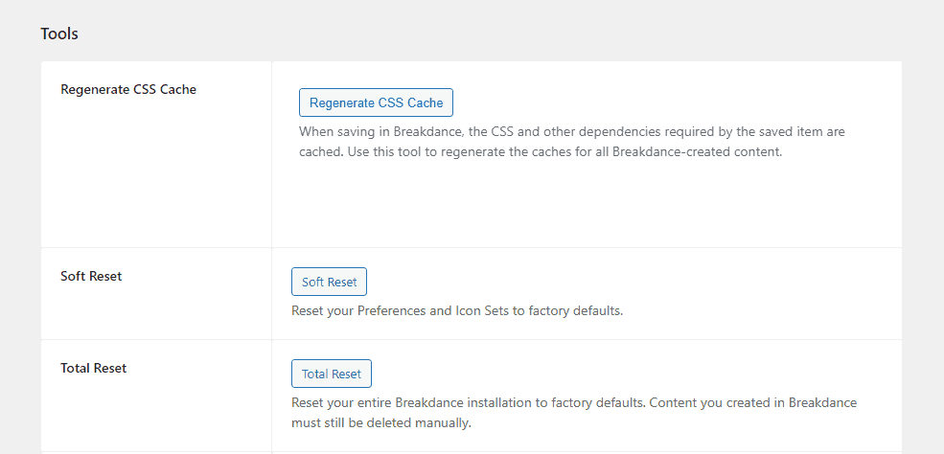Click the Regenerate CSS Cache button
944x454 pixels.
[x=376, y=102]
